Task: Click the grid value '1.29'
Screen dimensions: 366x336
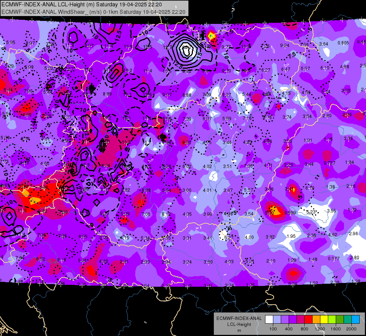Action: click(292, 260)
